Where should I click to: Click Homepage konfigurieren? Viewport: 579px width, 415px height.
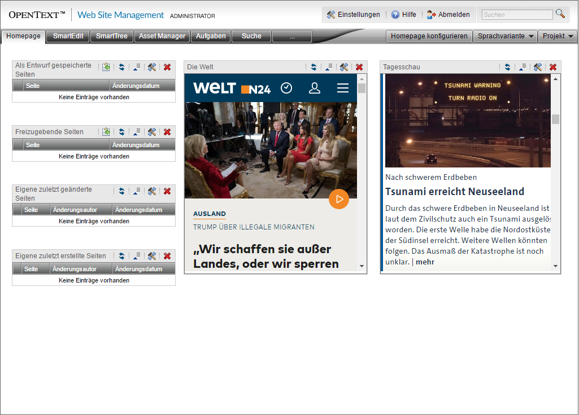pyautogui.click(x=429, y=36)
